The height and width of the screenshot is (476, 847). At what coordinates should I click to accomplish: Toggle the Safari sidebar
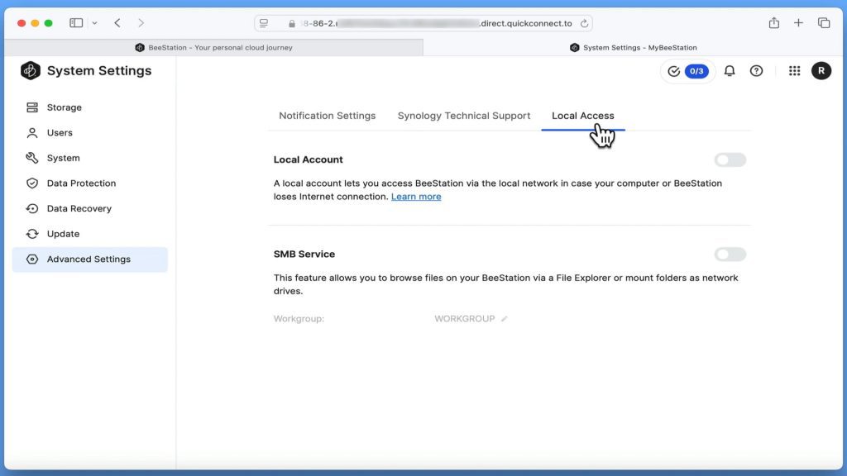(x=76, y=22)
